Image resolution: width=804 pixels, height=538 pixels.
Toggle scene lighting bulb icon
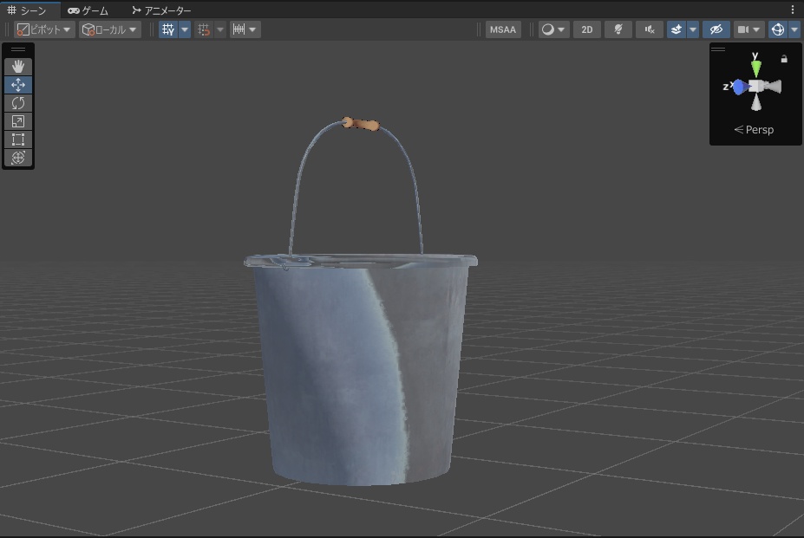[618, 29]
